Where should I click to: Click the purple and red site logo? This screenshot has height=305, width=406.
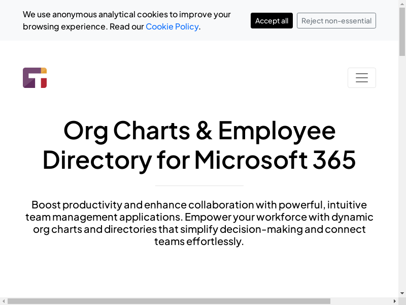click(35, 78)
